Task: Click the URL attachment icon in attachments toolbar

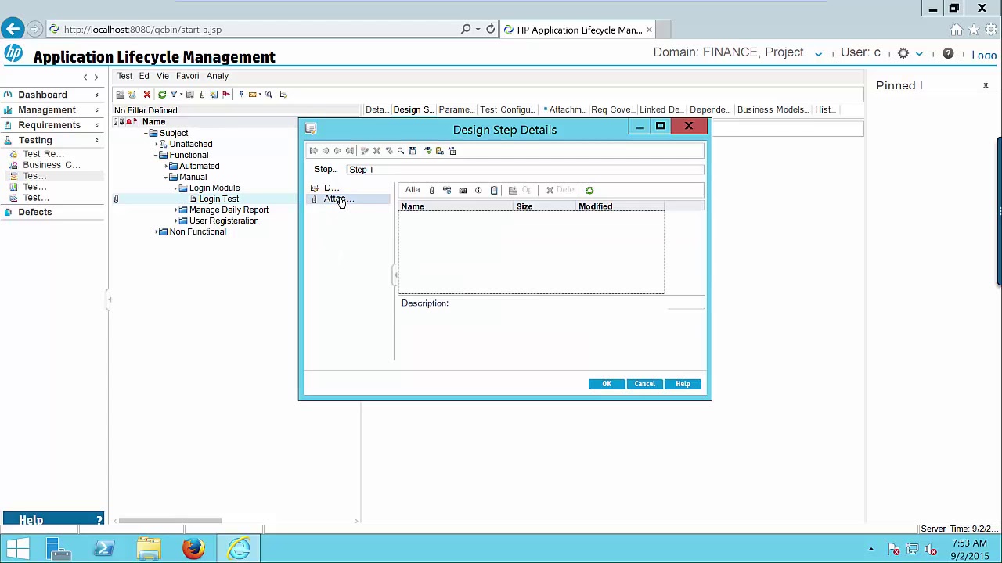Action: coord(447,190)
